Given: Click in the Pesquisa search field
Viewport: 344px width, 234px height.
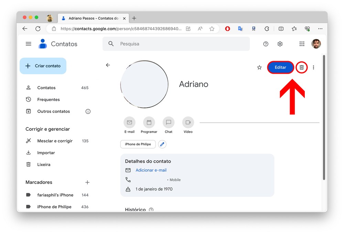Looking at the screenshot, I should [x=179, y=44].
